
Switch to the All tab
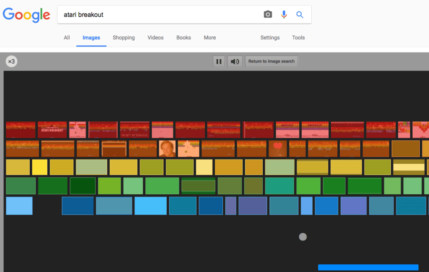(x=67, y=37)
